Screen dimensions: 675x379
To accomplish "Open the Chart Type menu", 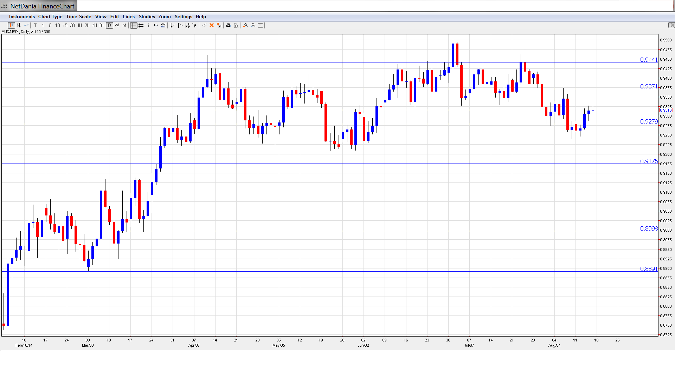I will pyautogui.click(x=50, y=16).
